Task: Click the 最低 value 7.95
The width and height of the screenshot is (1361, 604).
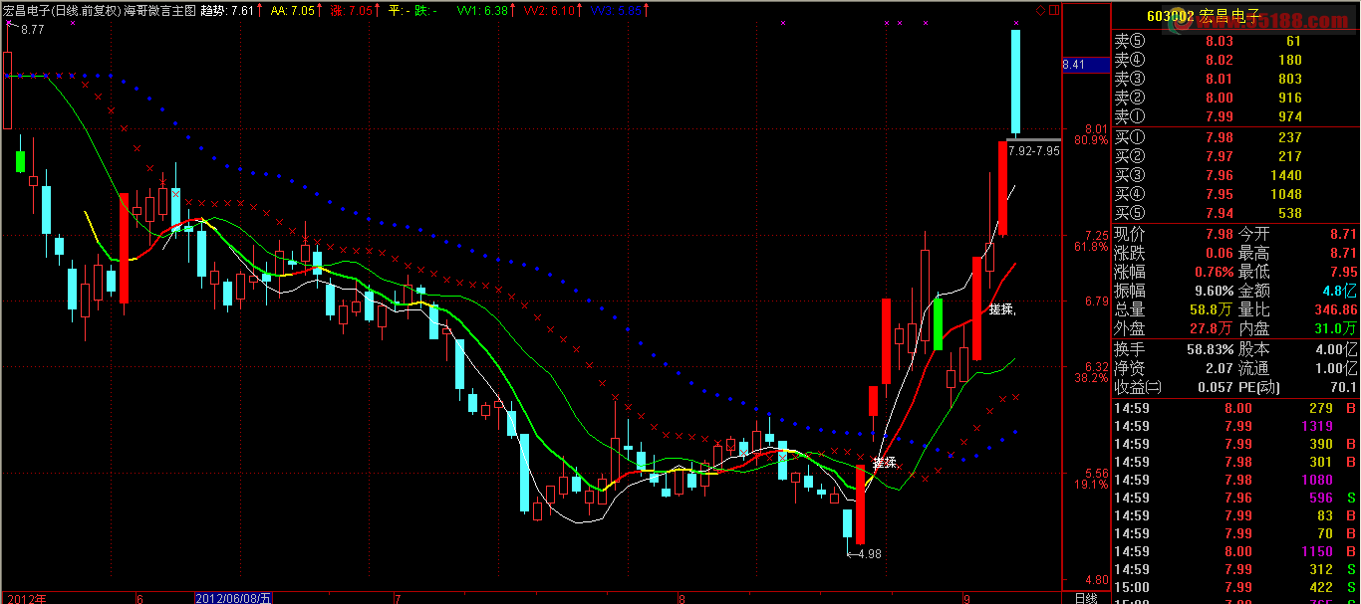Action: 1341,272
